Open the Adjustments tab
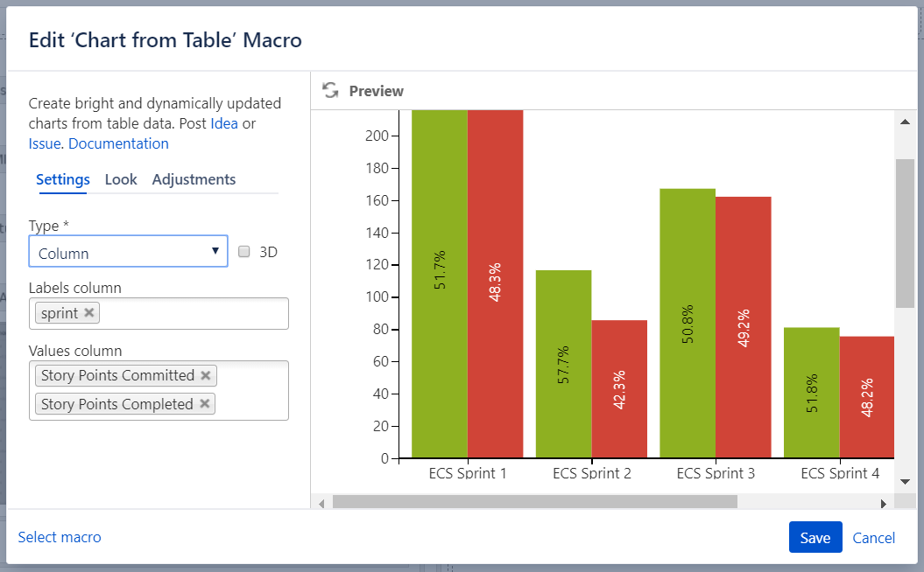 [194, 179]
